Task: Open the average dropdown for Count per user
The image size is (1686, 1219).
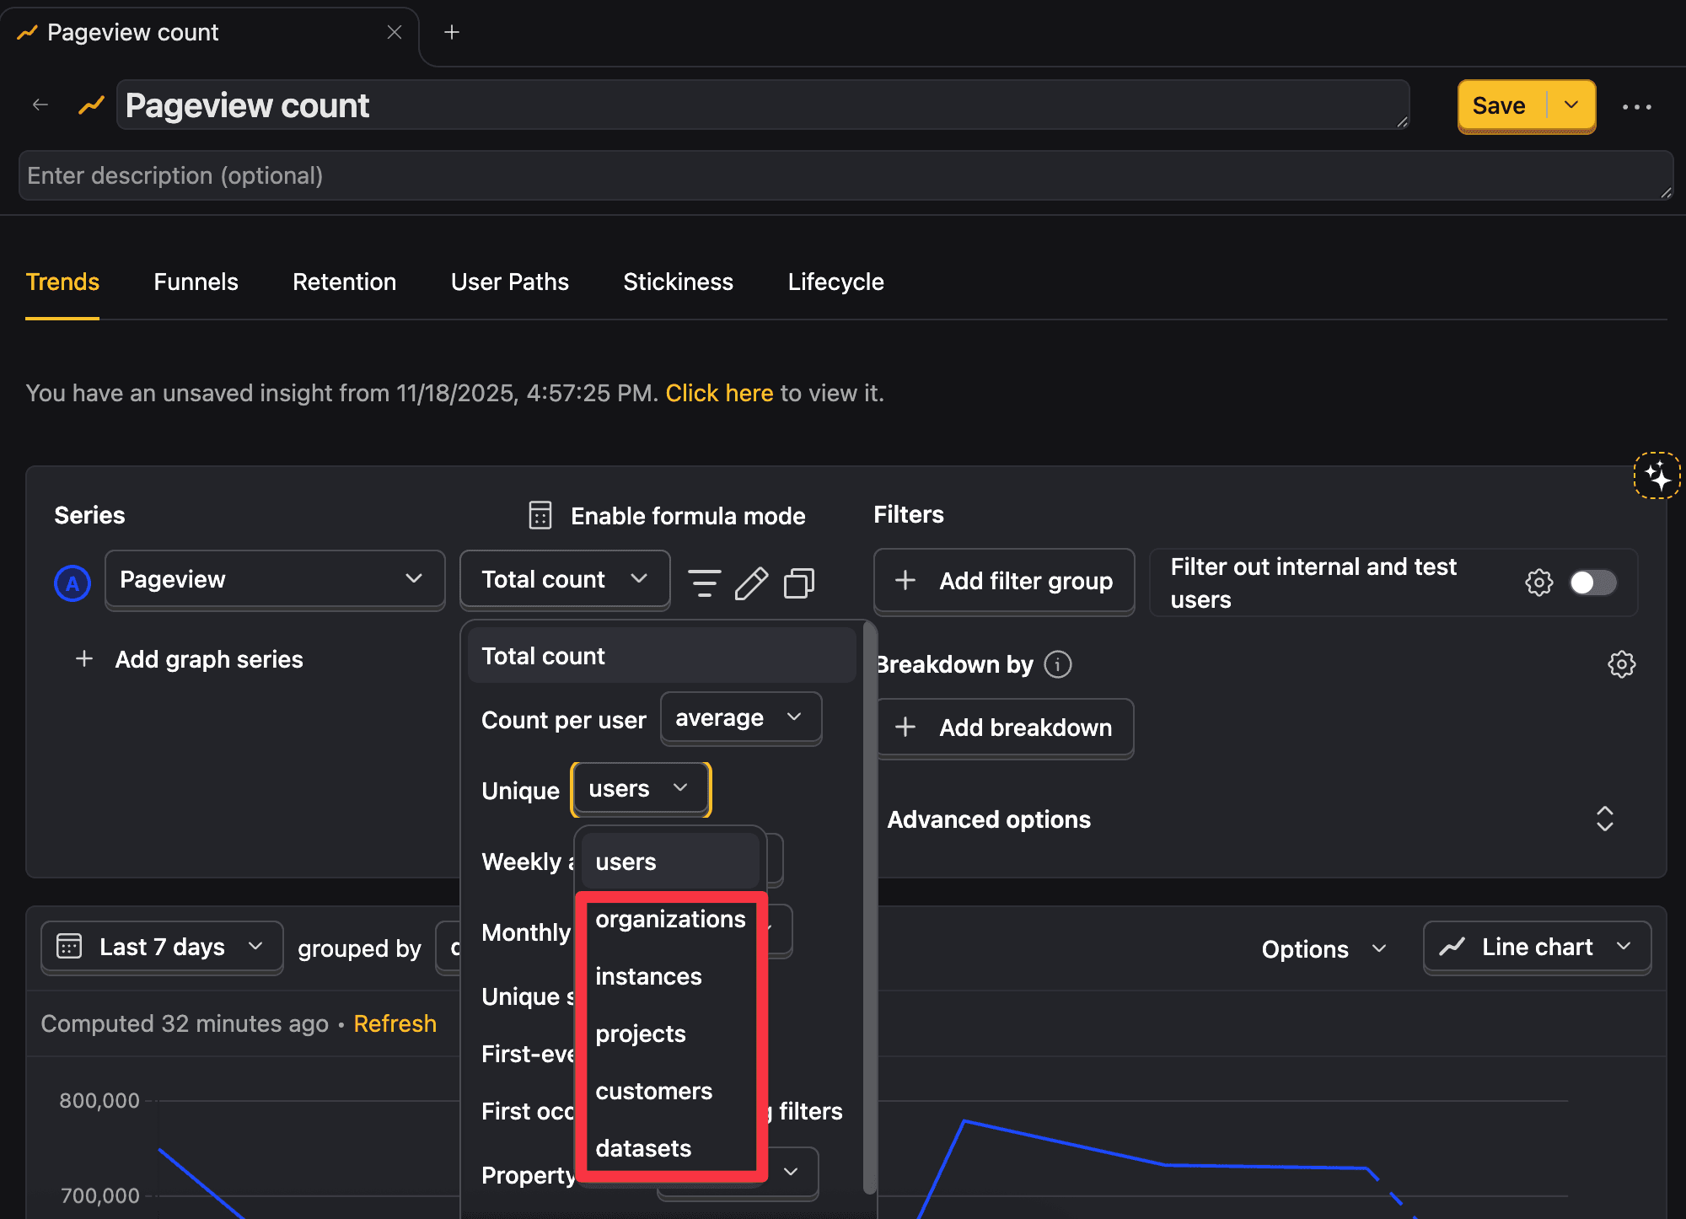Action: point(739,717)
